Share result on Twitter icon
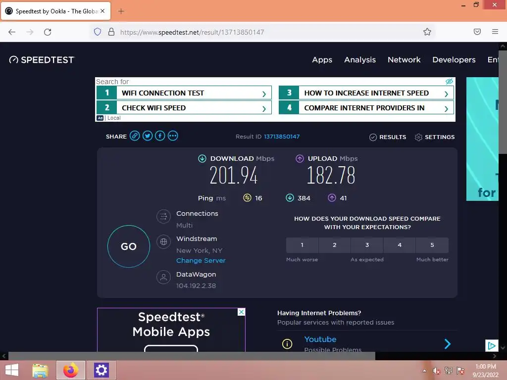Image resolution: width=507 pixels, height=380 pixels. click(x=148, y=136)
